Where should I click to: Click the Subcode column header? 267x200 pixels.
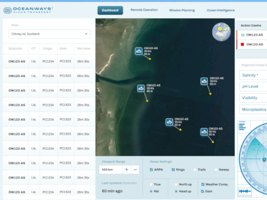tap(15, 48)
